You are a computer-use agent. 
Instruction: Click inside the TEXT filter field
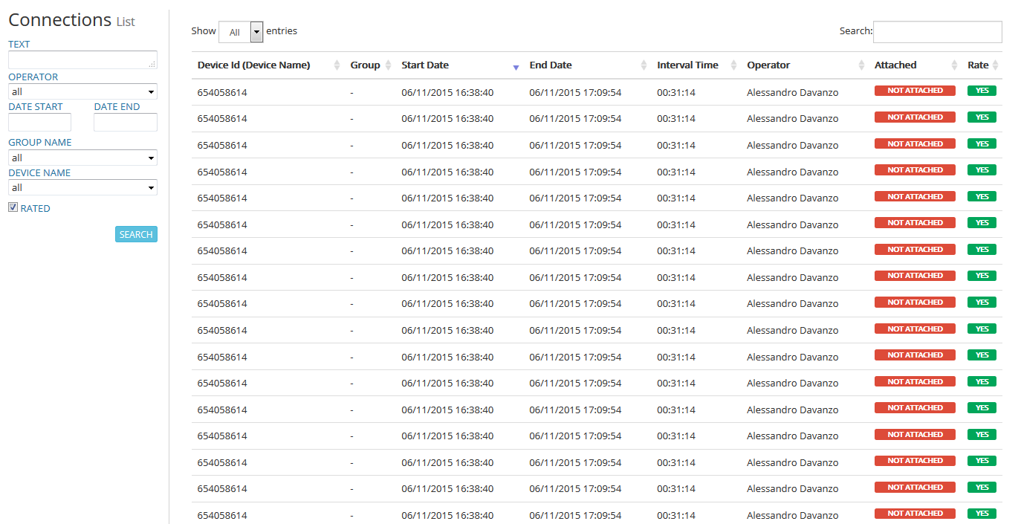(82, 59)
